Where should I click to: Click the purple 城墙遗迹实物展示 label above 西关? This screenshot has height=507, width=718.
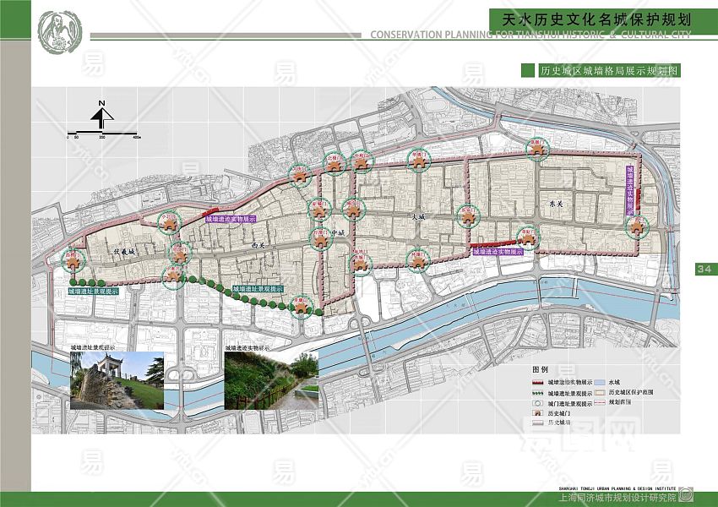click(x=231, y=220)
